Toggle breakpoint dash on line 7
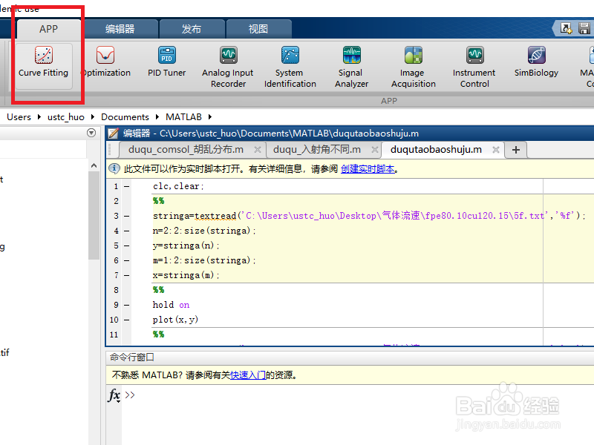 [126, 275]
